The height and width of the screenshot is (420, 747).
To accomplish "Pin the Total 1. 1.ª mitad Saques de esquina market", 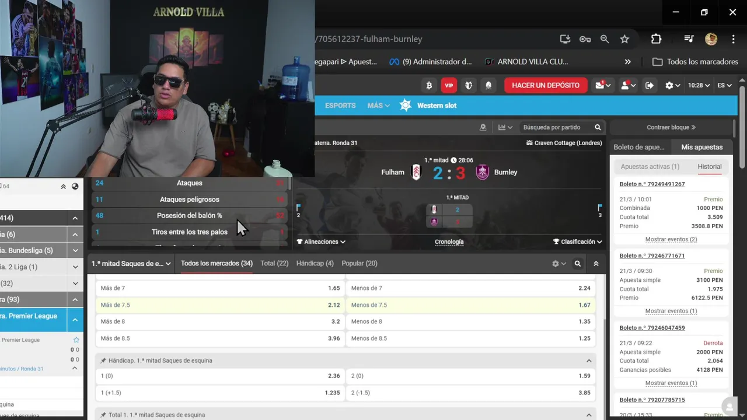I will pos(103,415).
